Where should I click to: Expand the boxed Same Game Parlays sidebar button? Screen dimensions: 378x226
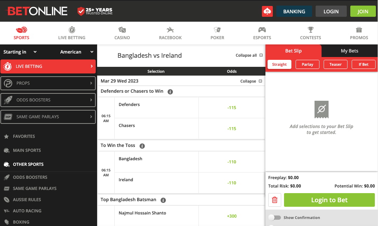[48, 117]
